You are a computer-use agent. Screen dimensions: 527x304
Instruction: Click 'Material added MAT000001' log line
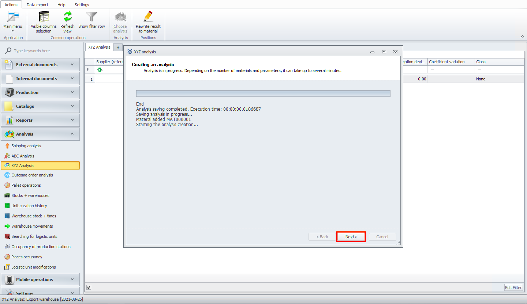pos(163,119)
